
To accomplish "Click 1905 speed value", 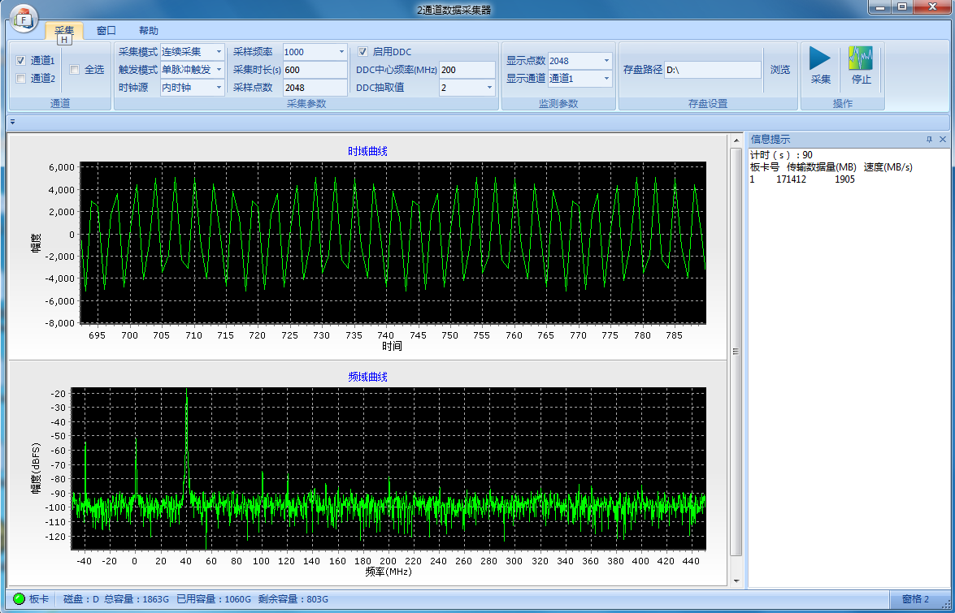I will 844,179.
